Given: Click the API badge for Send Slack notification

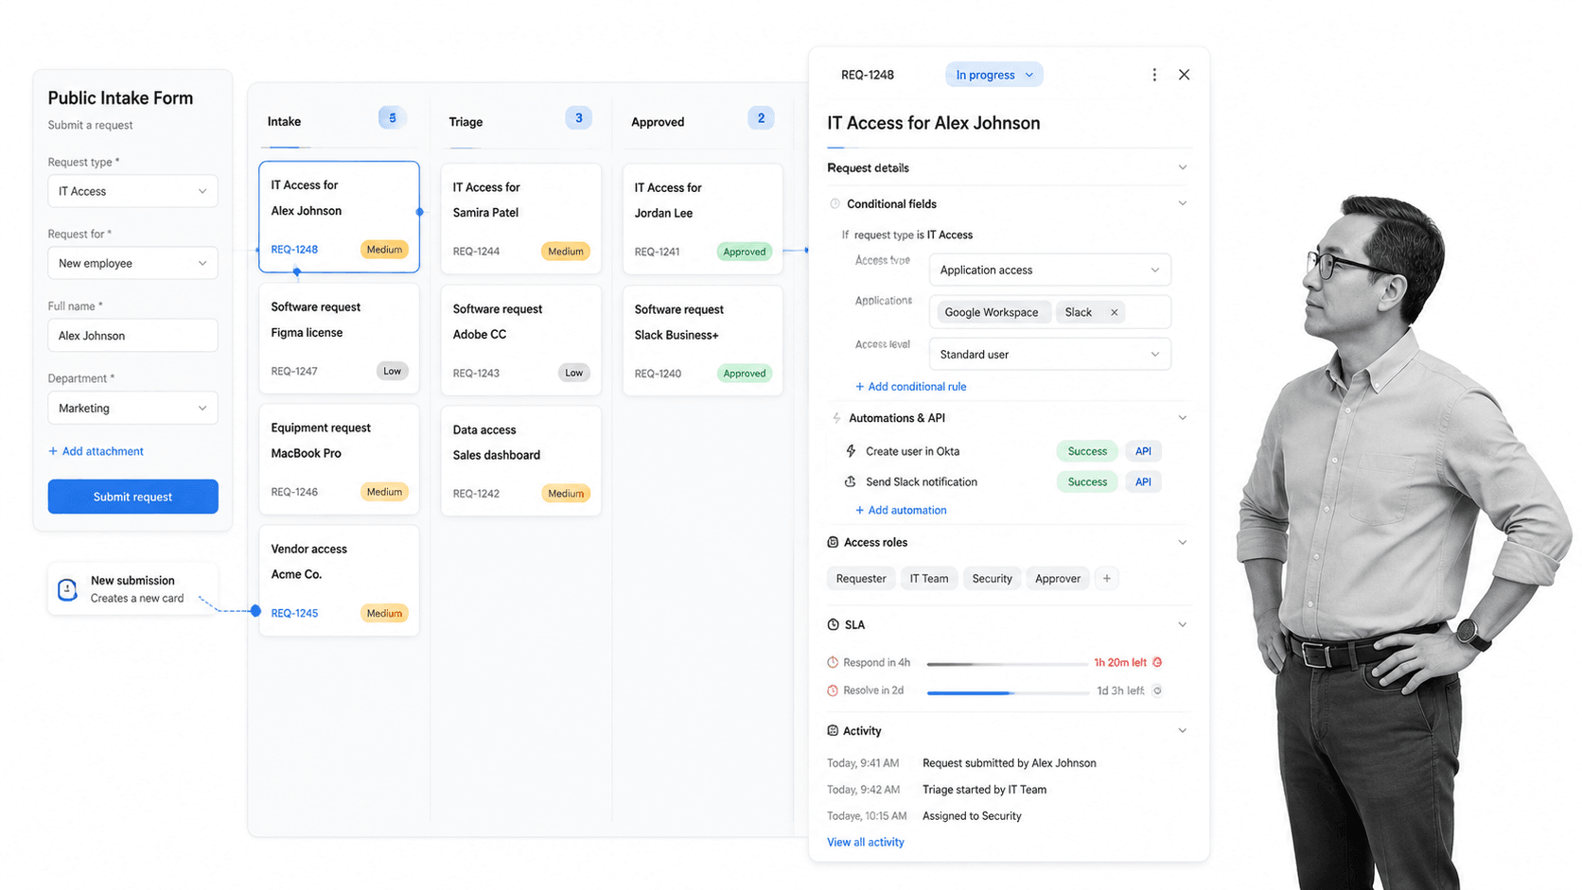Looking at the screenshot, I should pyautogui.click(x=1143, y=481).
